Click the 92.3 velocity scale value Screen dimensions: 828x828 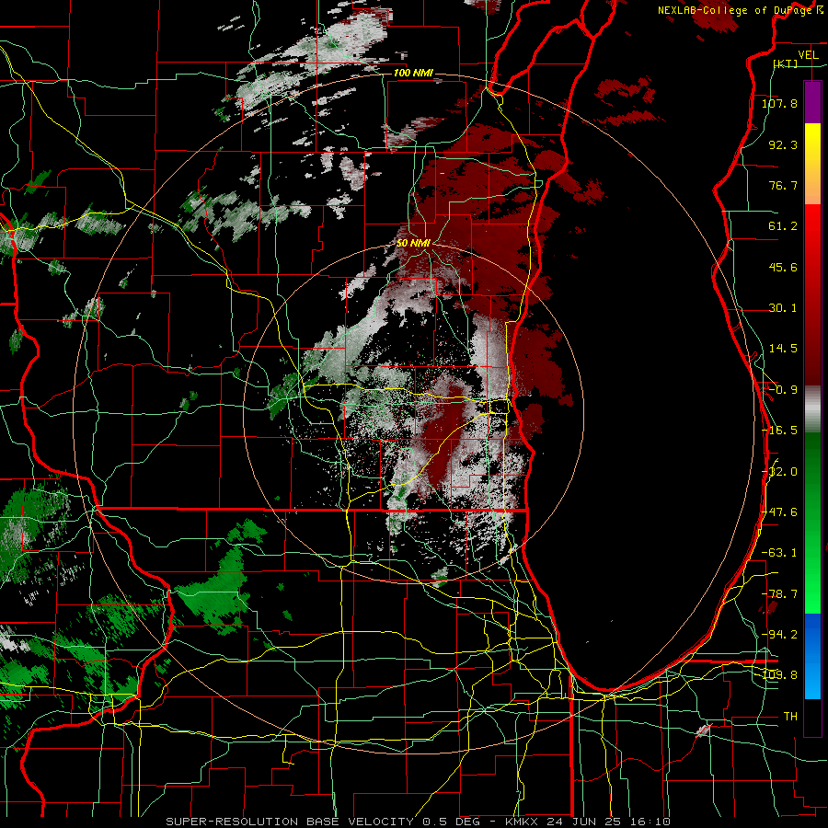click(783, 144)
